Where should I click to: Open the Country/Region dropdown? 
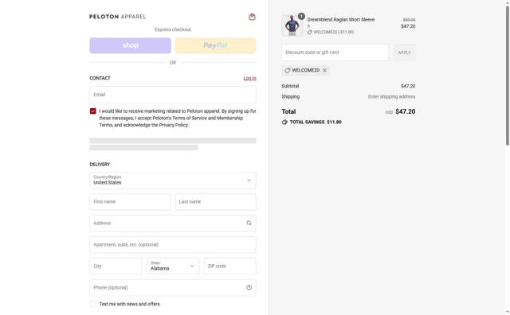[x=173, y=181]
